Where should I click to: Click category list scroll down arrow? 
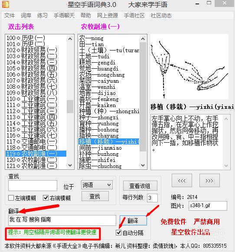click(x=70, y=165)
